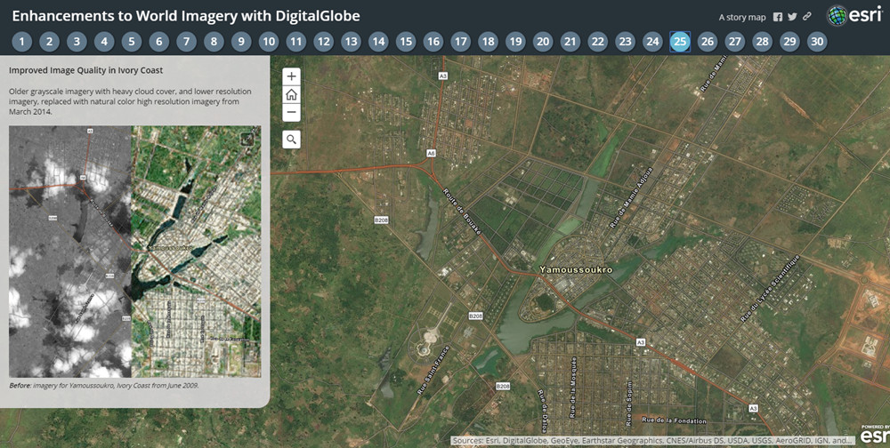Open the Yamoussoukro before/after comparison image
890x448 pixels.
pos(134,252)
